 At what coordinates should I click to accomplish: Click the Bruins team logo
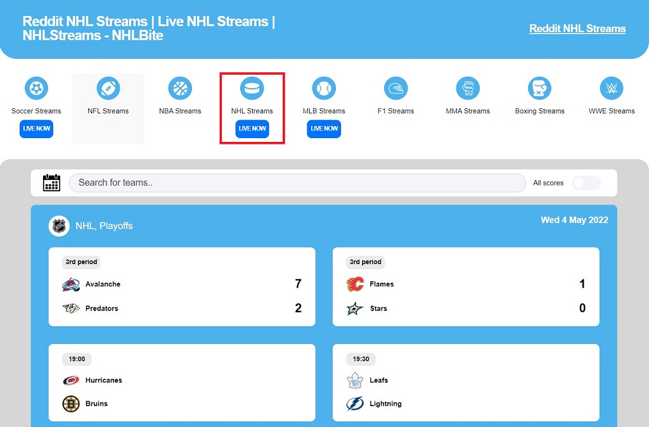coord(71,404)
